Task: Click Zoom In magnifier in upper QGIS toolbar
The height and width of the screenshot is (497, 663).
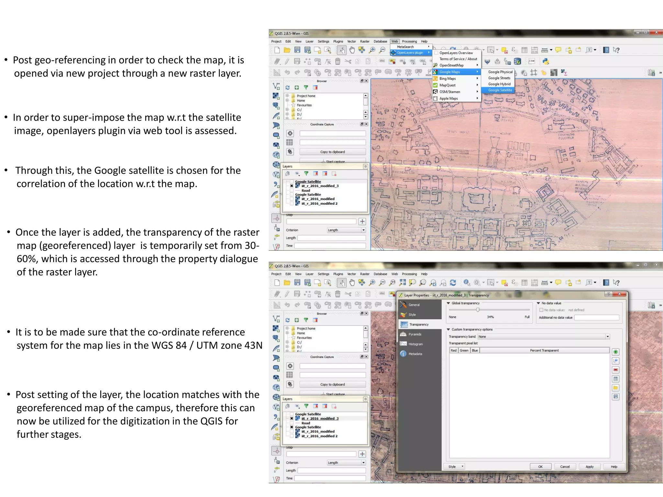Action: tap(372, 50)
